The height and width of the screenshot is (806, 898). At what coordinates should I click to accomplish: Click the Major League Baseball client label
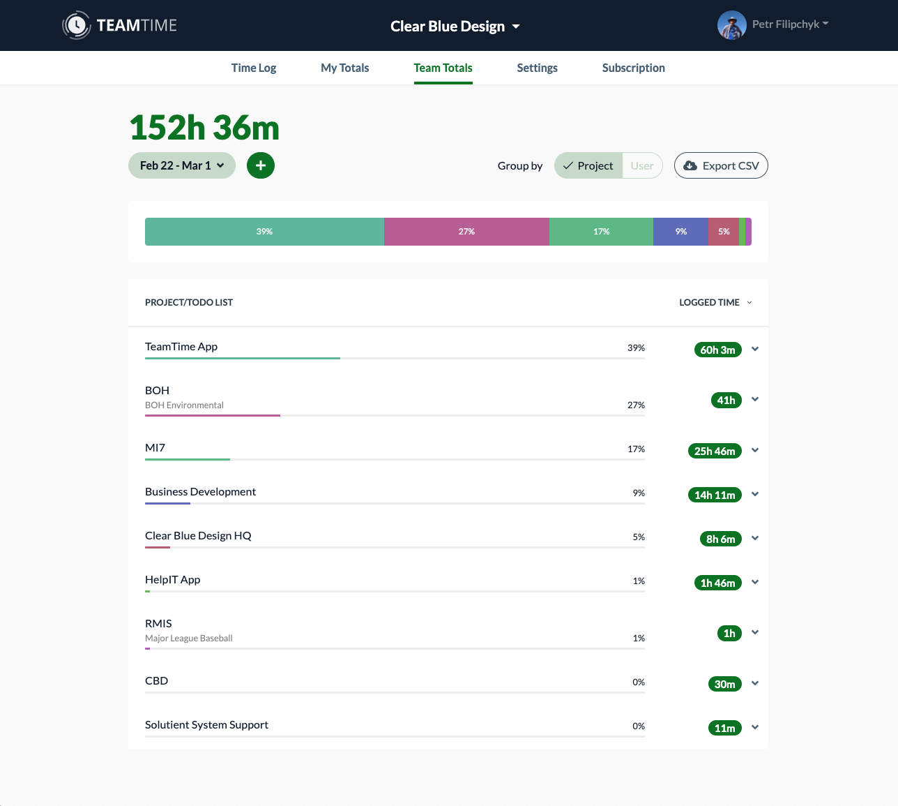(x=189, y=639)
